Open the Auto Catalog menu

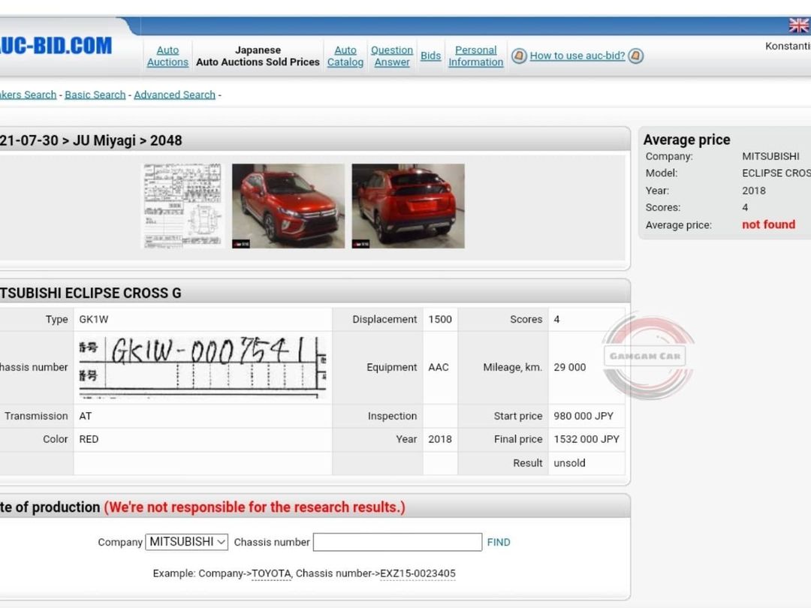[x=345, y=56]
